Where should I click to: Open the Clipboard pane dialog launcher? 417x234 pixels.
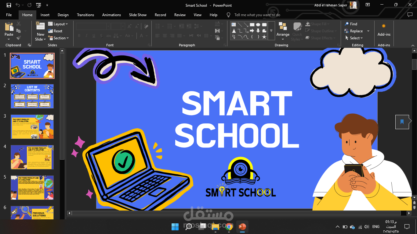tap(29, 45)
